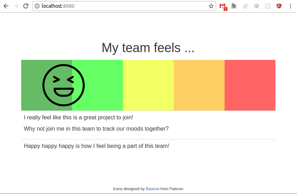Image resolution: width=297 pixels, height=194 pixels.
Task: Click the 'from Flaticon' footer text
Action: [172, 189]
